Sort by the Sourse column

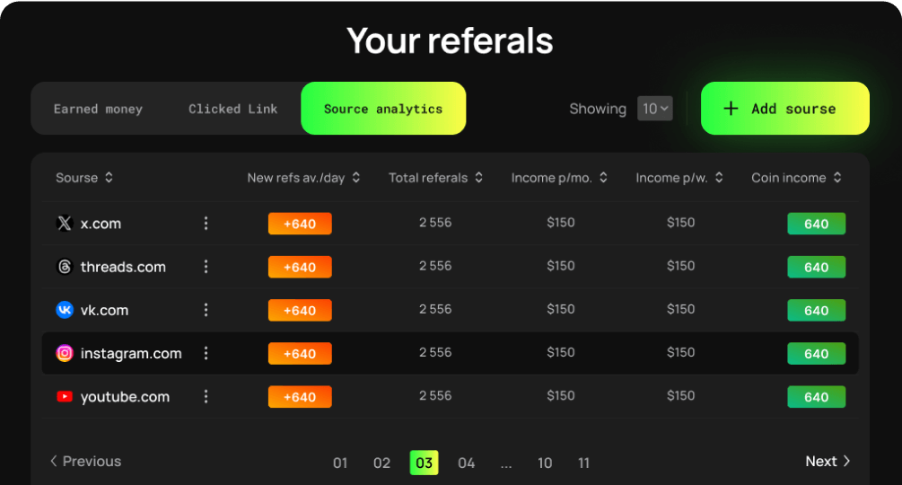(x=84, y=178)
